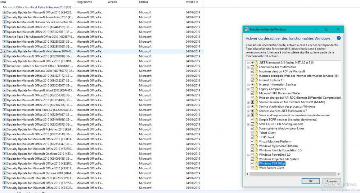Expand Fonctionnalités multimédias node
The height and width of the screenshot is (193, 360).
248,67
